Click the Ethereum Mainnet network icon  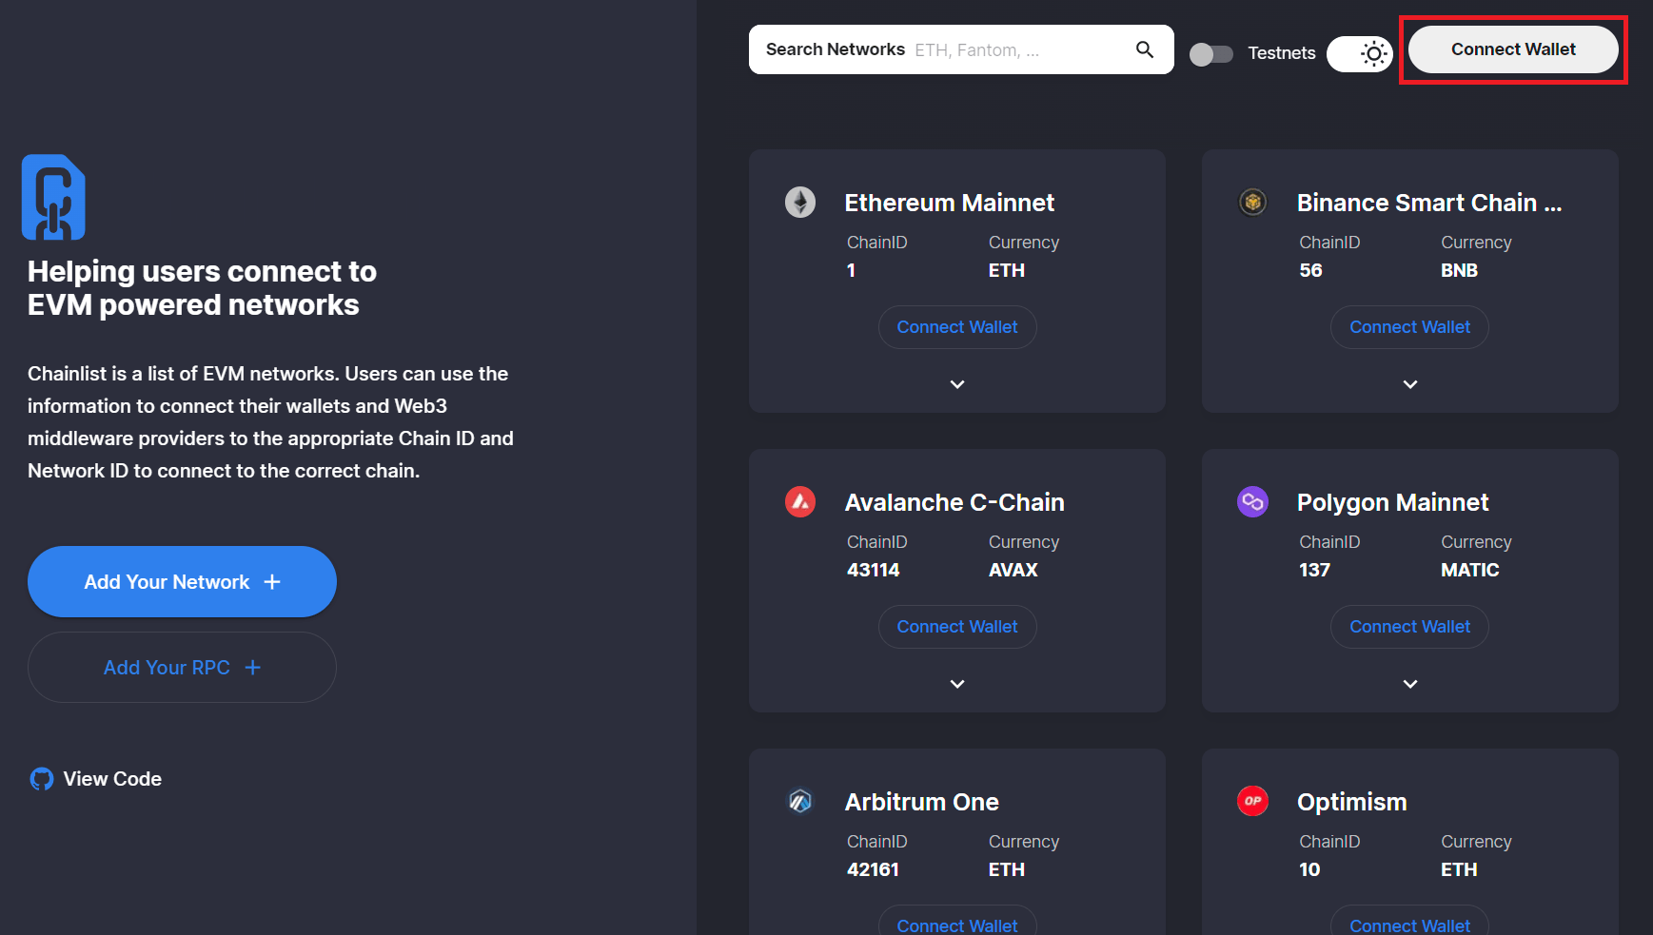tap(799, 202)
